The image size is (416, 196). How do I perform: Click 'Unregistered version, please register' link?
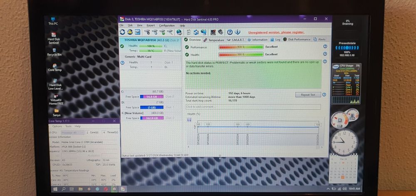tap(276, 32)
